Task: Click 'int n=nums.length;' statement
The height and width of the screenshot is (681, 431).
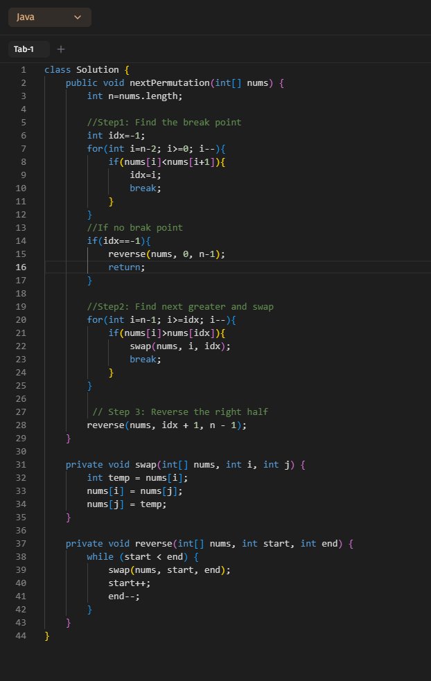Action: (x=134, y=96)
